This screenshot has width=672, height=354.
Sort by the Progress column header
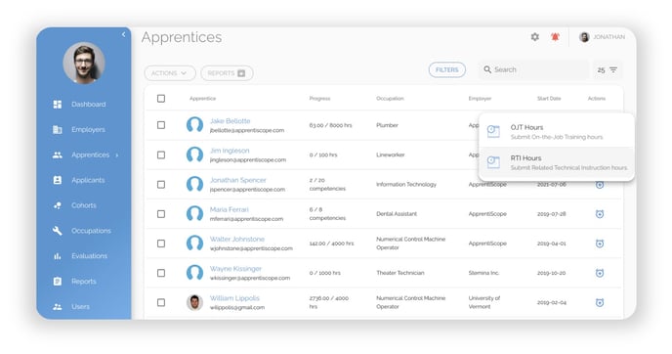coord(319,99)
